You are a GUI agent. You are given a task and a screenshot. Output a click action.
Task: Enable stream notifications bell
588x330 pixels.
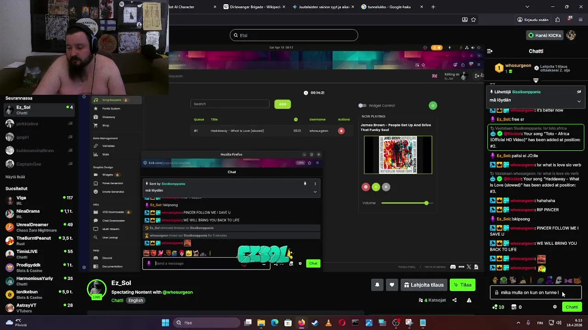(x=377, y=285)
